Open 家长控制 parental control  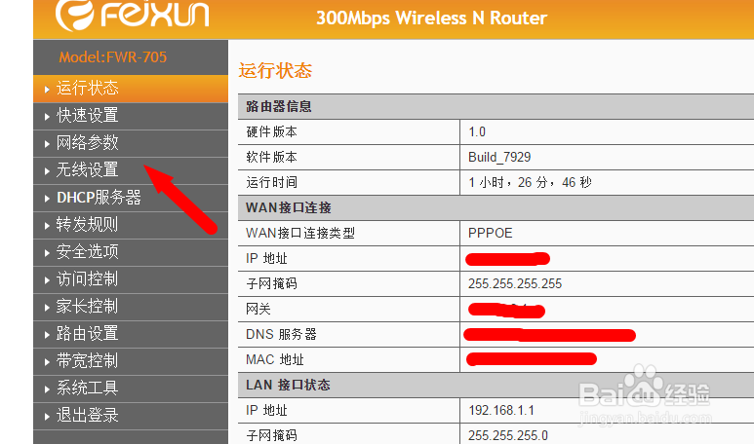[x=131, y=307]
